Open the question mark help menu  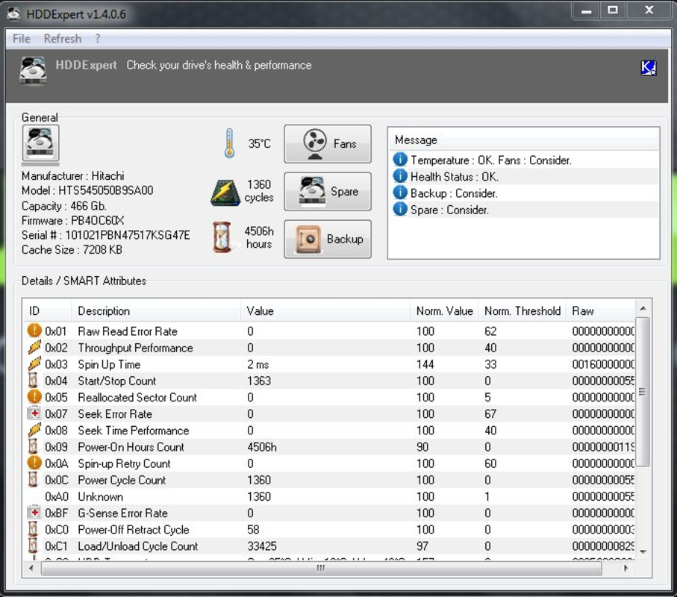98,38
